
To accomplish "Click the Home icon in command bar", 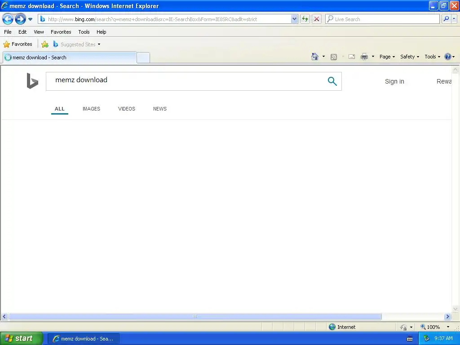I will coord(315,57).
